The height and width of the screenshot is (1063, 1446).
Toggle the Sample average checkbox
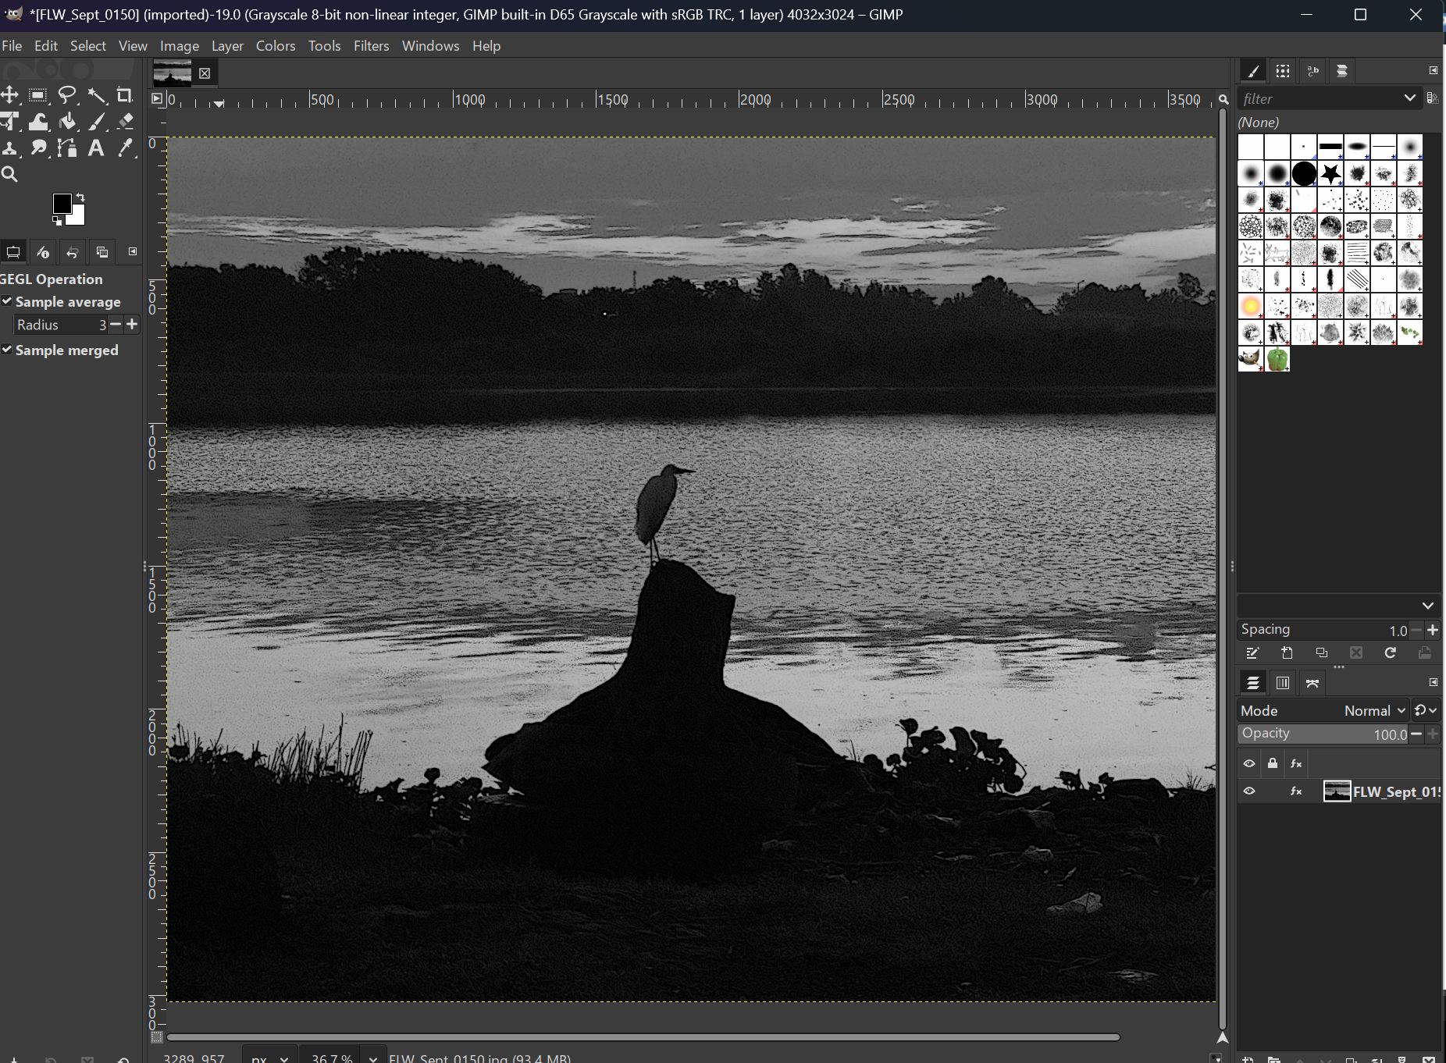tap(7, 301)
